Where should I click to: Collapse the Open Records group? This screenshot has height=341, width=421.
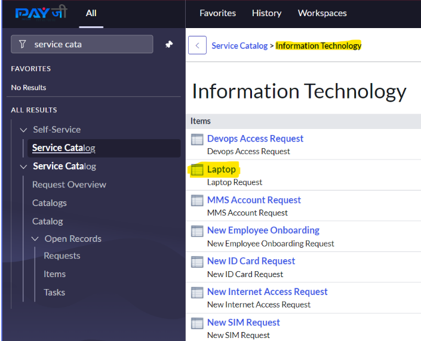pos(35,239)
